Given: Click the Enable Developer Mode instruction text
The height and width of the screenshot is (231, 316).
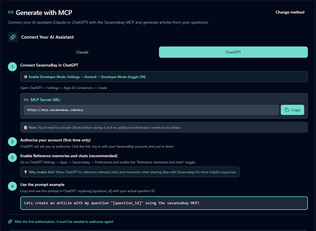Looking at the screenshot, I should tap(87, 77).
